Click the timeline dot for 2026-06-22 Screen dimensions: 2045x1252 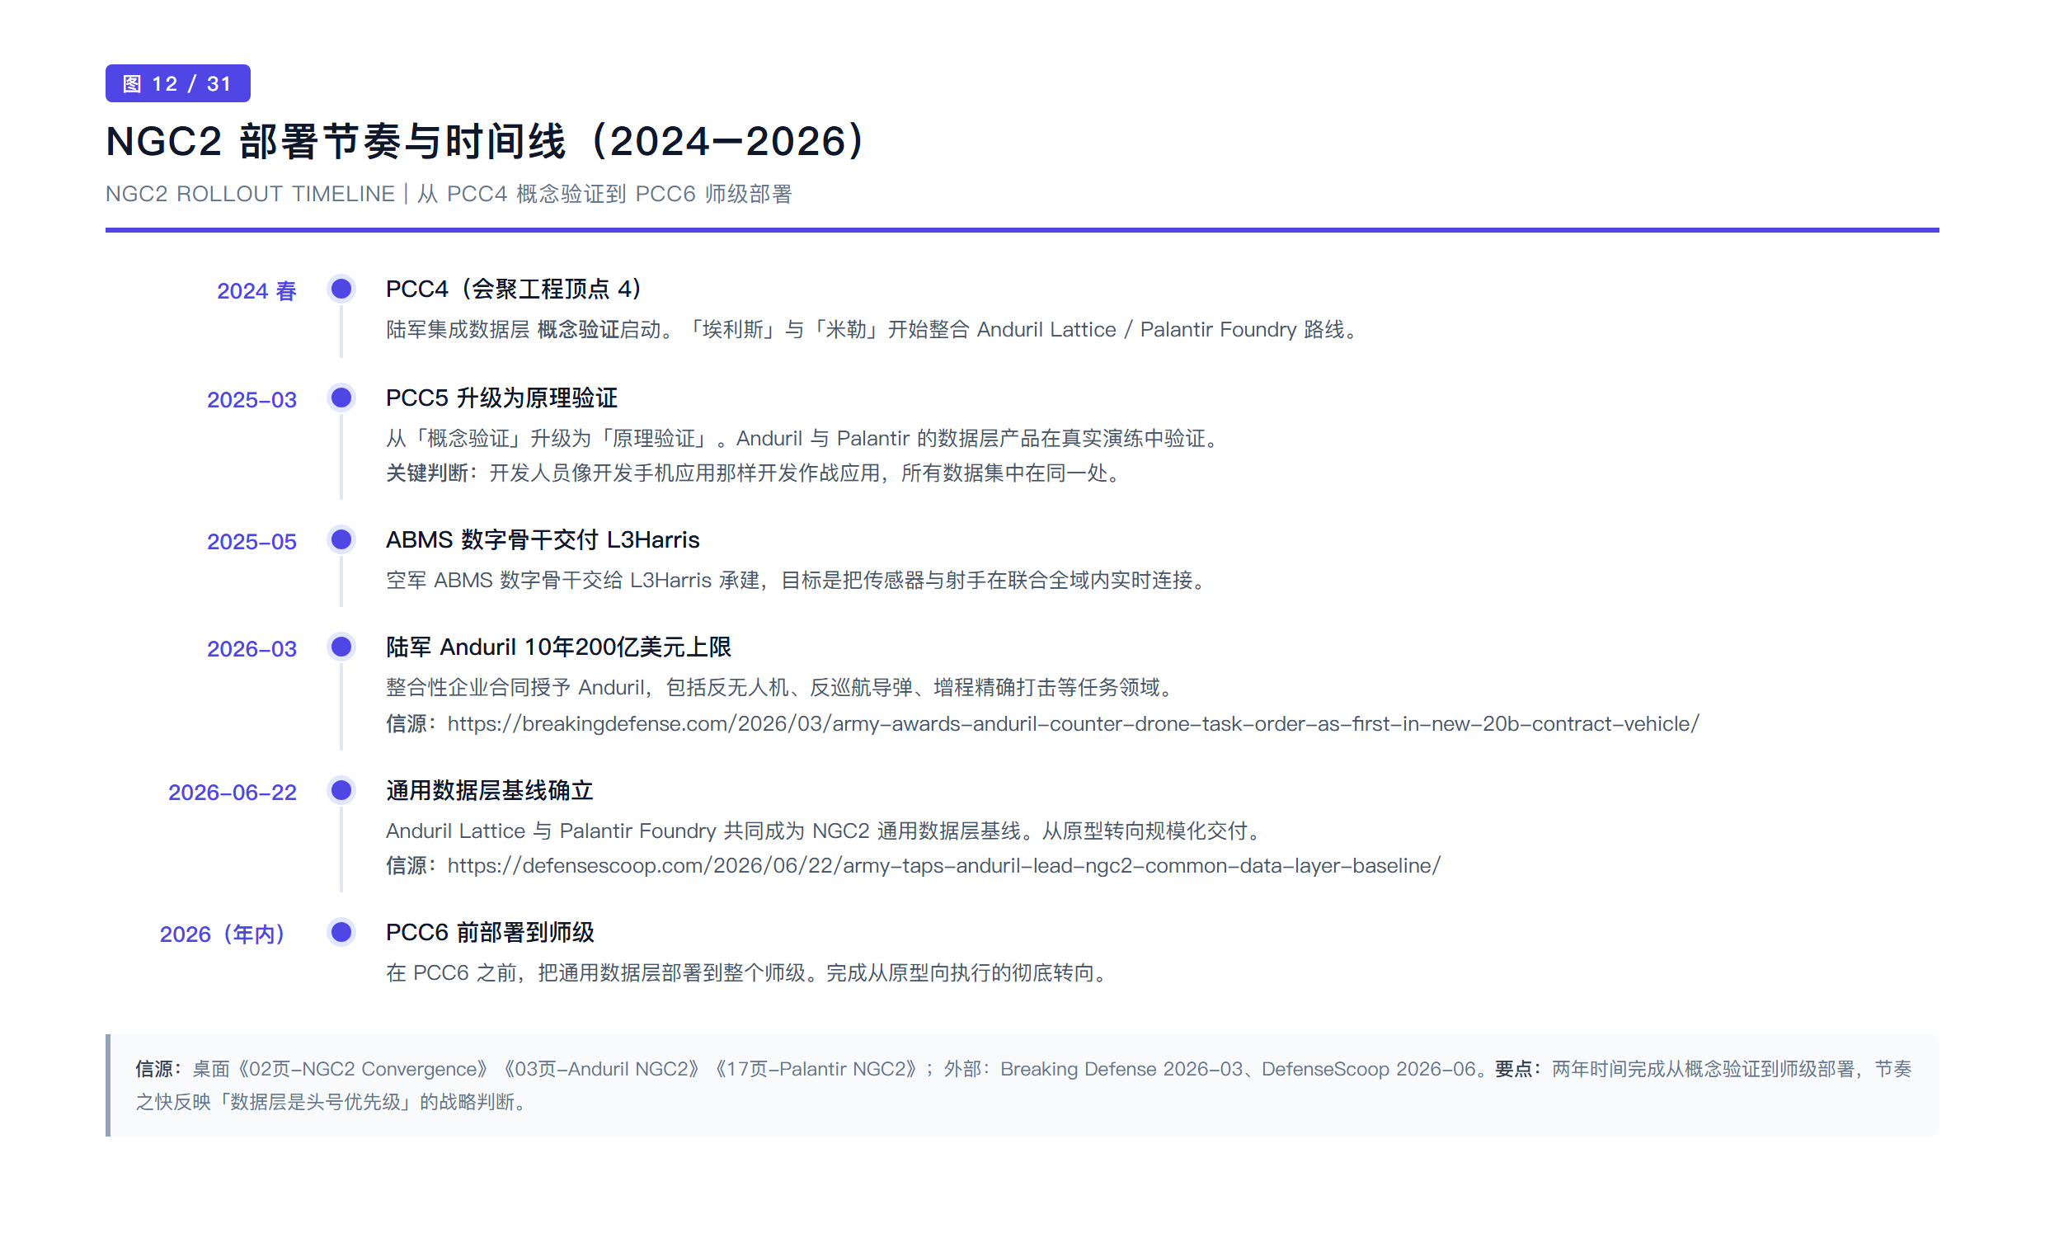341,790
